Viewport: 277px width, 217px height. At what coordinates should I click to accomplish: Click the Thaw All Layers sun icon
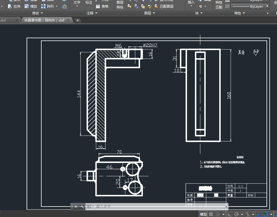point(143,7)
